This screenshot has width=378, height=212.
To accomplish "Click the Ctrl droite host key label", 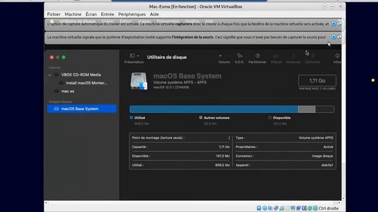I will coord(328,208).
